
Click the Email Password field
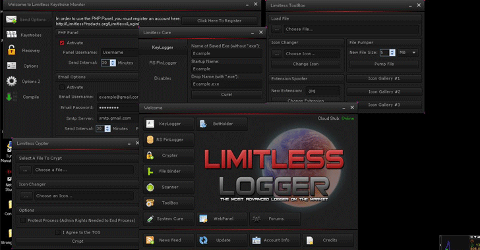(118, 108)
